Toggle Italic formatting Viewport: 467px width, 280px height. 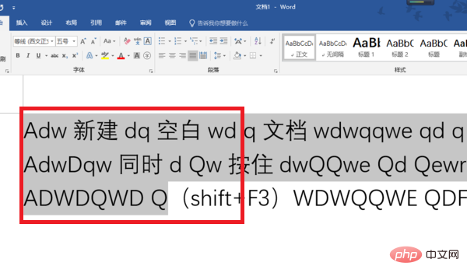pos(28,56)
